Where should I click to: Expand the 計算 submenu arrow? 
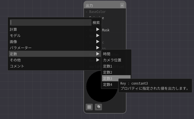(x=98, y=30)
